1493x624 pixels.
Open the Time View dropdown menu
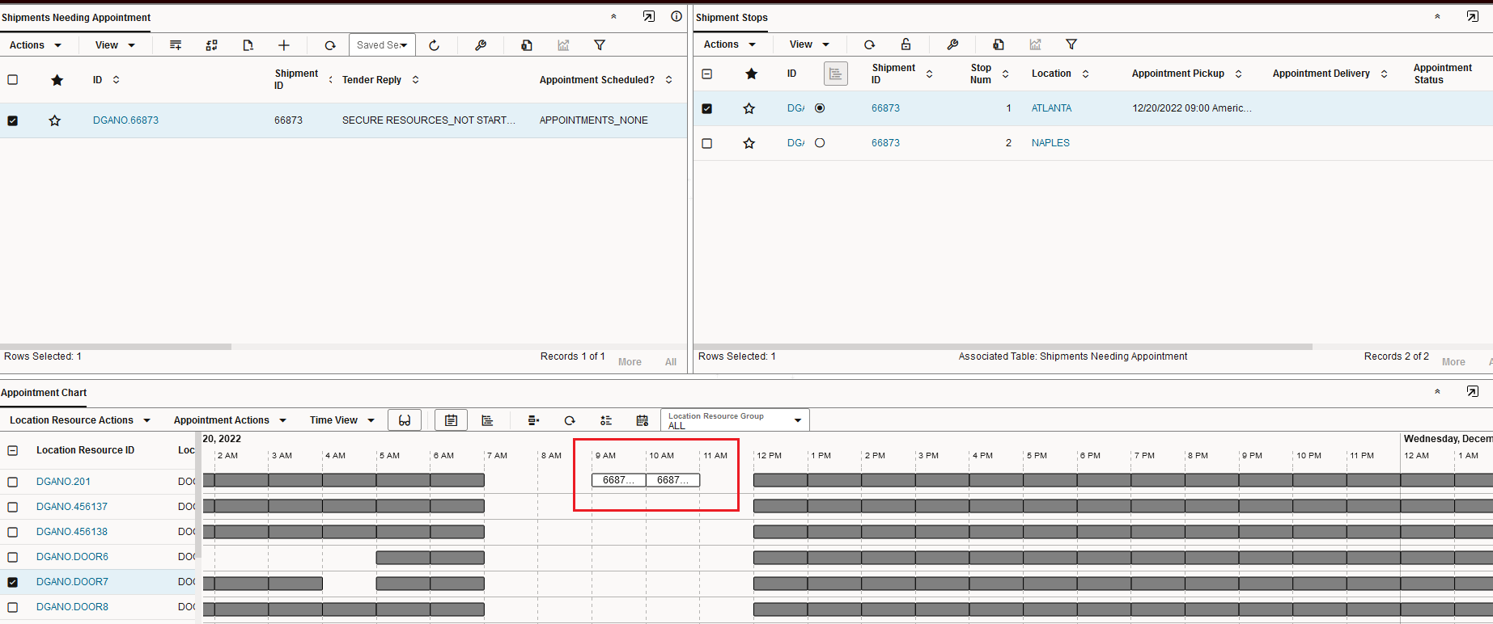click(x=341, y=420)
